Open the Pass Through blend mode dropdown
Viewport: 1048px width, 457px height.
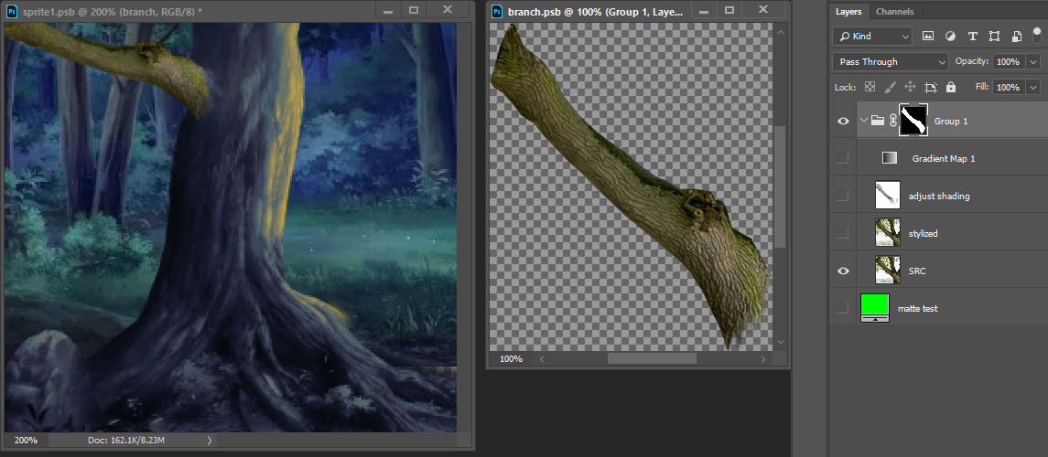[x=890, y=61]
